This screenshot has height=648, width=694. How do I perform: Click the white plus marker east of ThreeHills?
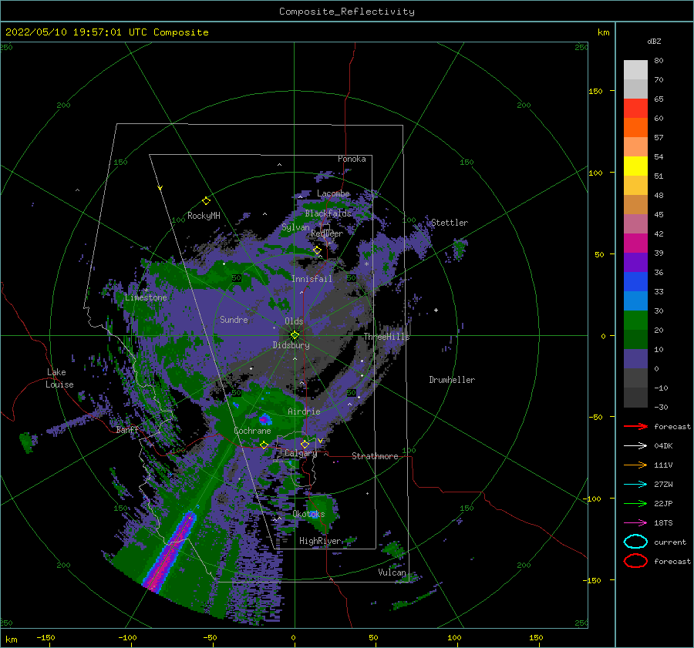(x=436, y=310)
